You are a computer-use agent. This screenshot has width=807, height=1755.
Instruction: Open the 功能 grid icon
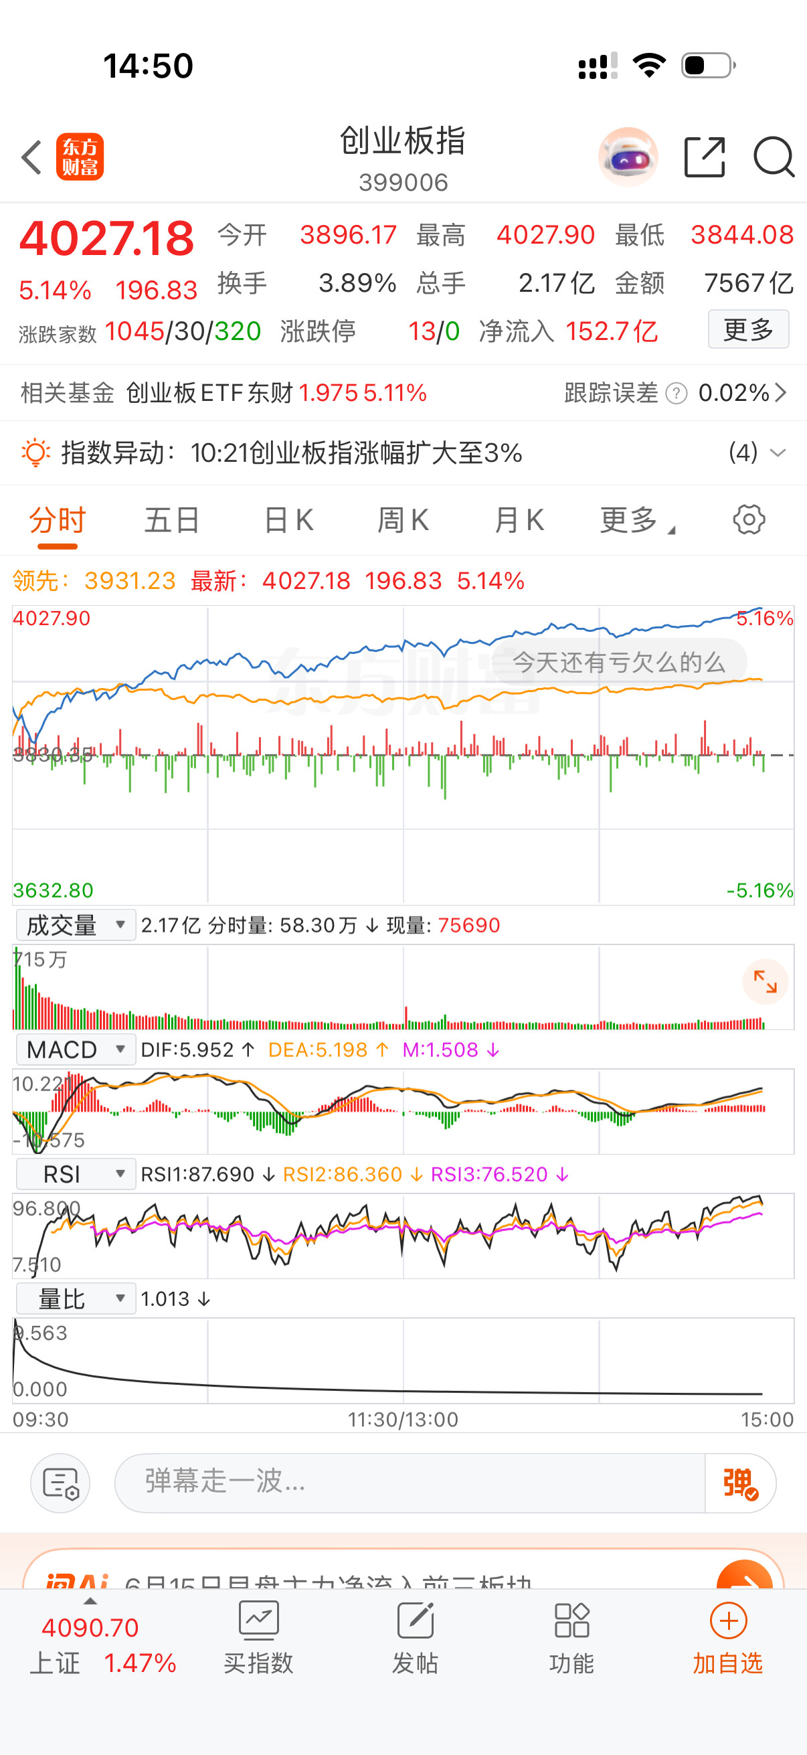pyautogui.click(x=572, y=1620)
